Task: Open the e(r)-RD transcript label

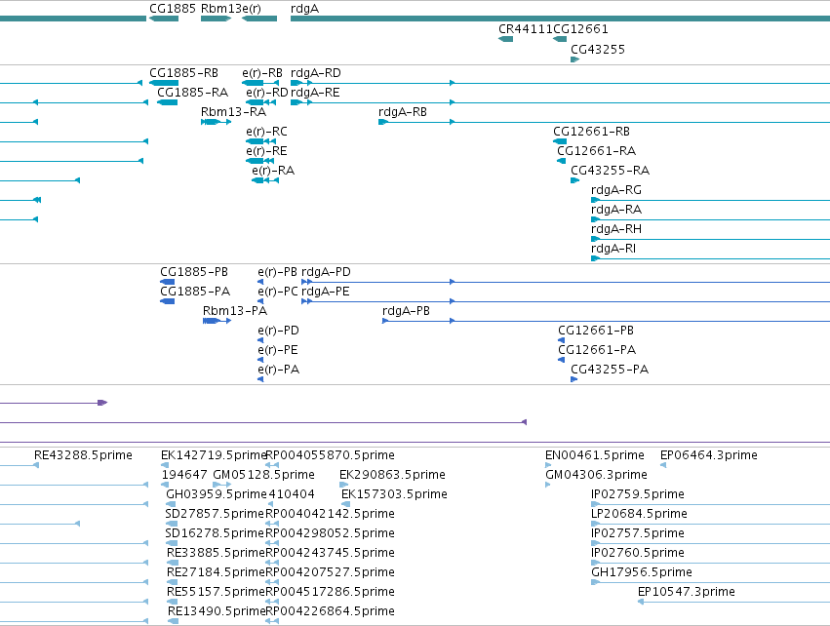Action: [x=267, y=93]
